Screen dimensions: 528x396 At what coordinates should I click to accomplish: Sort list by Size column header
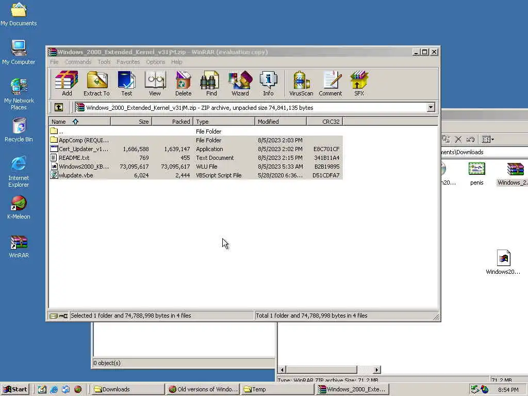(131, 122)
